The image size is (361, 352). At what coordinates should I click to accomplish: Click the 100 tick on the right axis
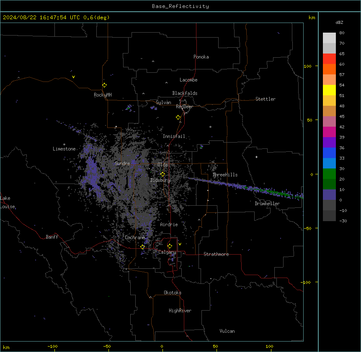coord(307,66)
